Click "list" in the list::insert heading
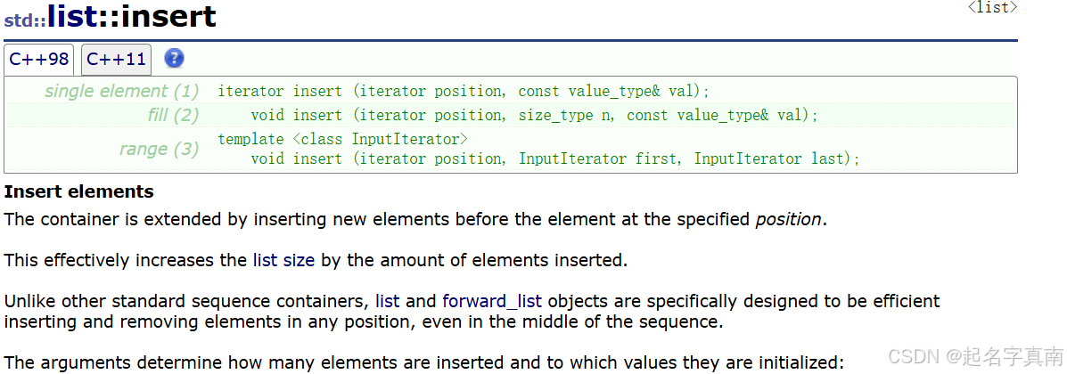Image resolution: width=1067 pixels, height=374 pixels. pos(73,16)
